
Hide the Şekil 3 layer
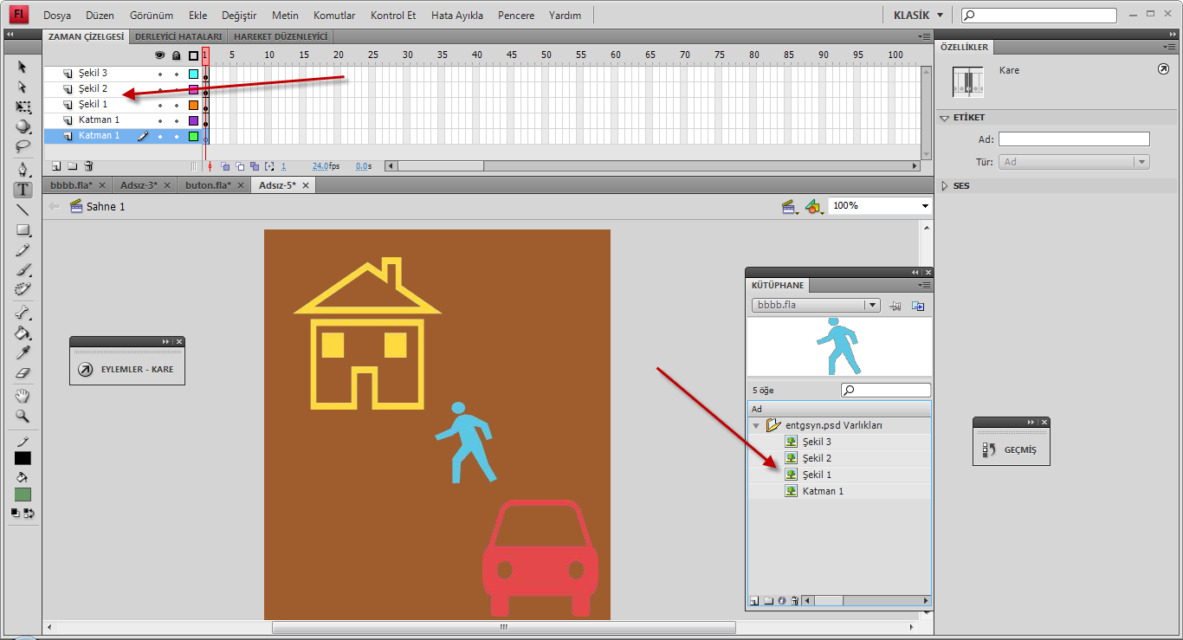159,74
